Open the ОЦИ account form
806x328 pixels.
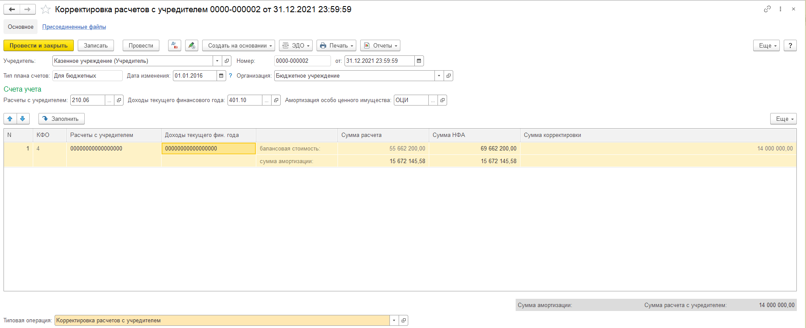point(442,100)
